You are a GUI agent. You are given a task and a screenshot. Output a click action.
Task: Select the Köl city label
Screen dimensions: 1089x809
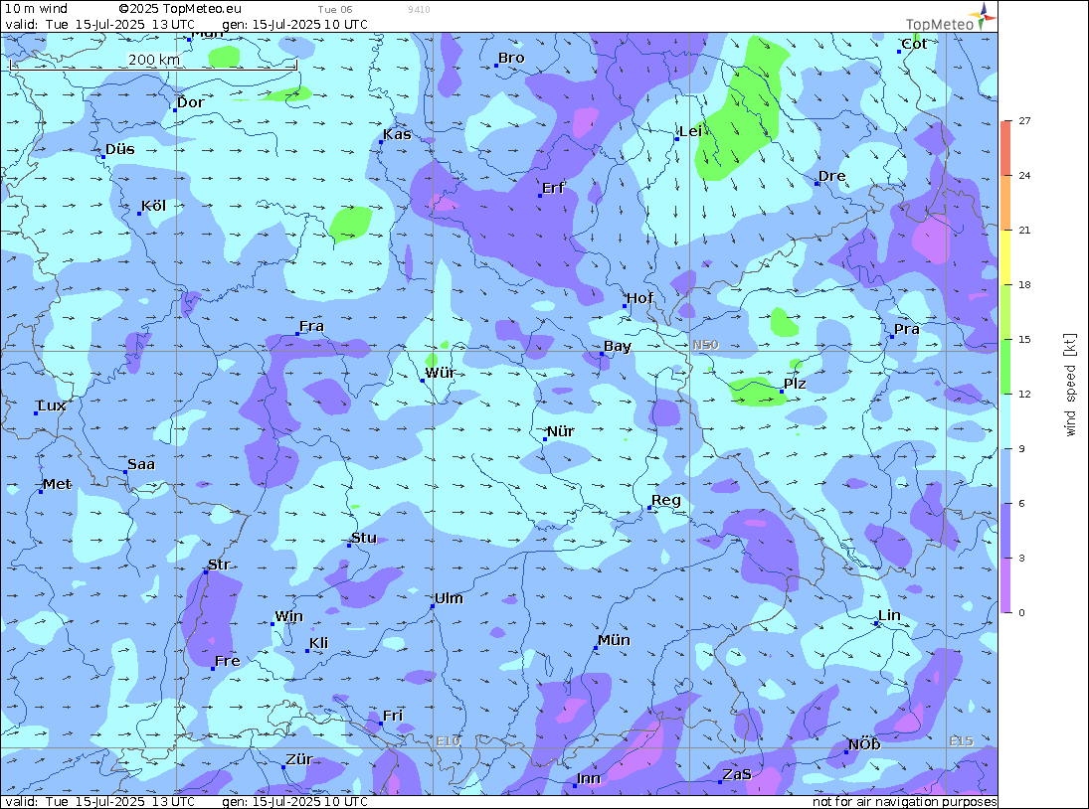(153, 206)
